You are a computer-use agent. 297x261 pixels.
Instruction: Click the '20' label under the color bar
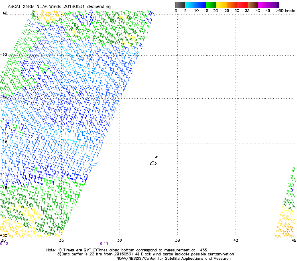(x=216, y=11)
